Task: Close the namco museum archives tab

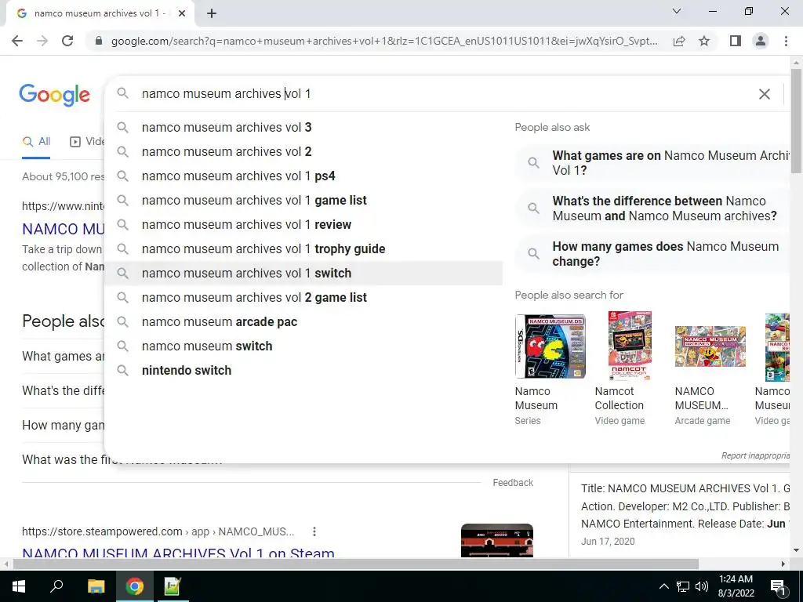Action: [181, 14]
